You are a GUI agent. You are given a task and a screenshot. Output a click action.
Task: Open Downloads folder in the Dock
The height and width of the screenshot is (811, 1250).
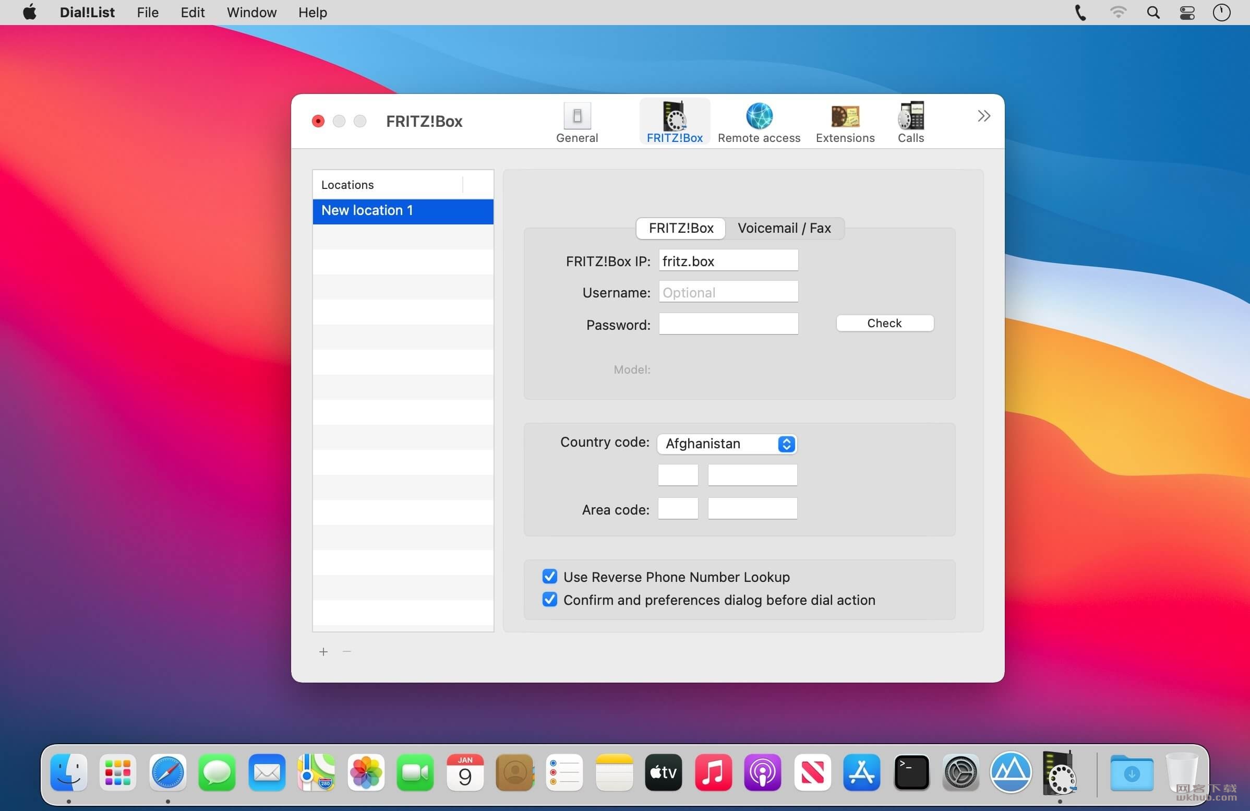(1132, 772)
